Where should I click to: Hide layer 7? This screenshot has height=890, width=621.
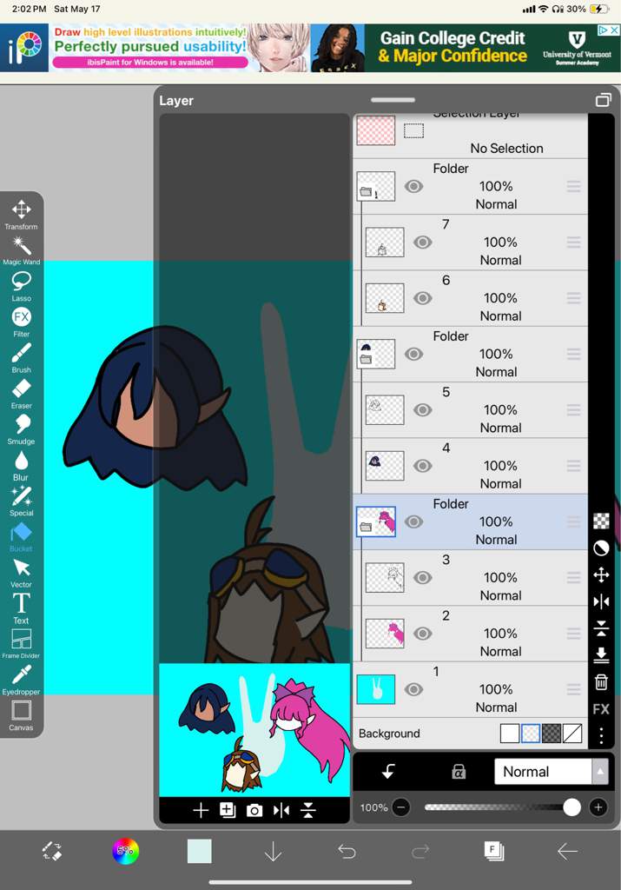click(x=422, y=242)
